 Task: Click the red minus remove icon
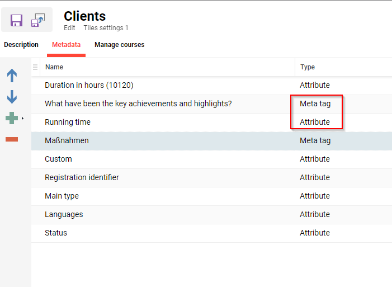coord(12,139)
